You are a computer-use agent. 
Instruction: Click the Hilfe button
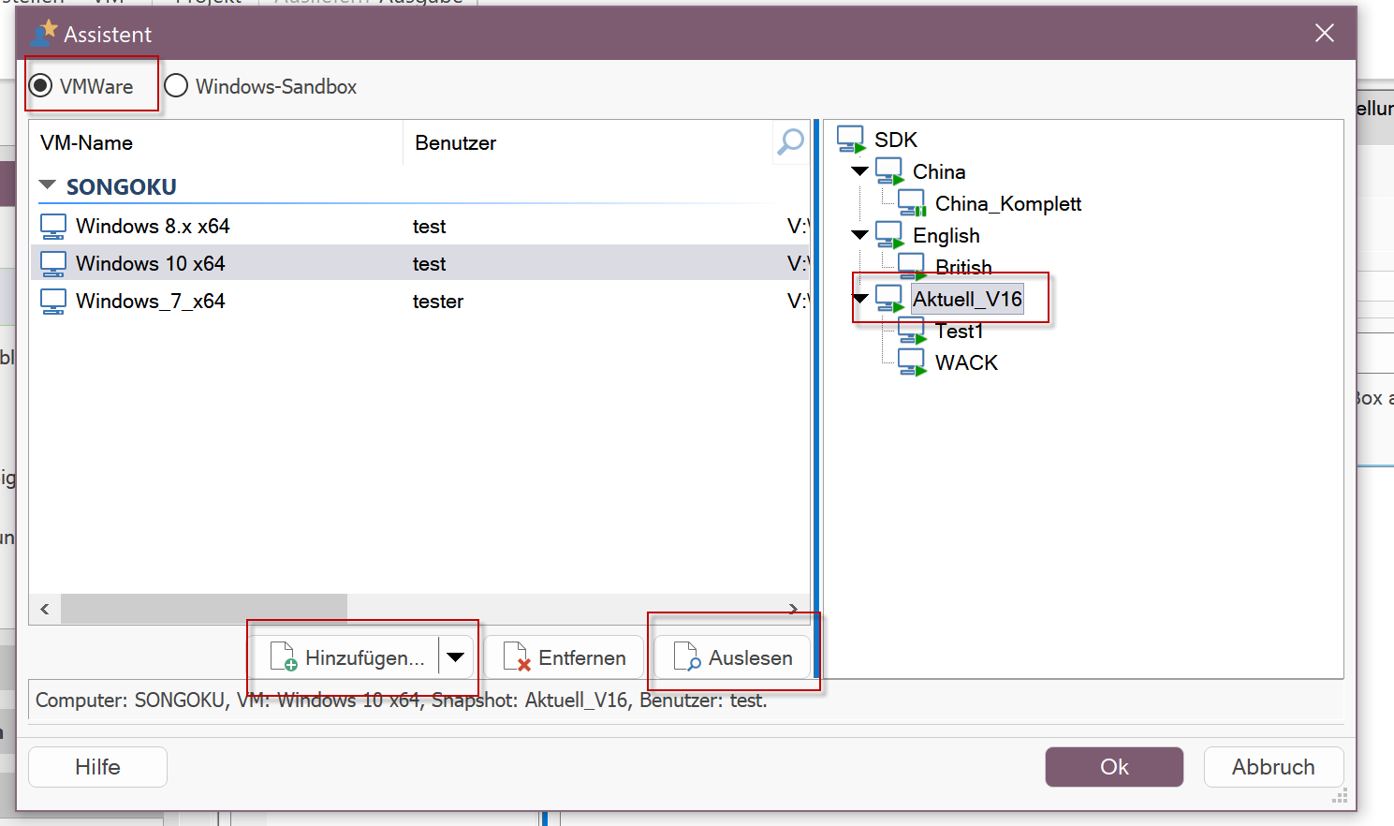97,767
